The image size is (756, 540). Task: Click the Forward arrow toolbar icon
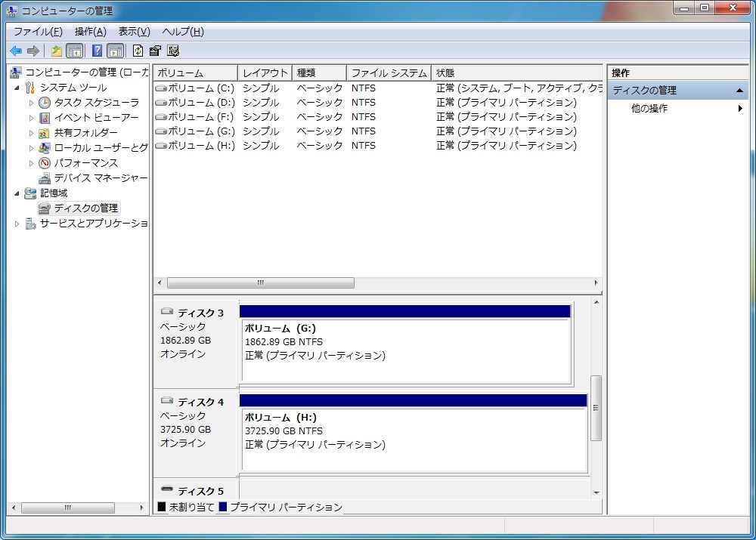33,51
